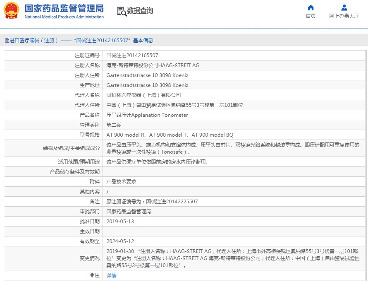Click the 首页 text label
The height and width of the screenshot is (282, 368).
311,16
